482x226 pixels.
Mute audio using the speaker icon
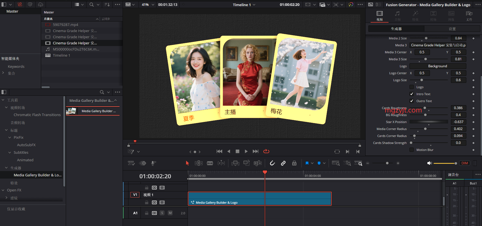(x=430, y=163)
